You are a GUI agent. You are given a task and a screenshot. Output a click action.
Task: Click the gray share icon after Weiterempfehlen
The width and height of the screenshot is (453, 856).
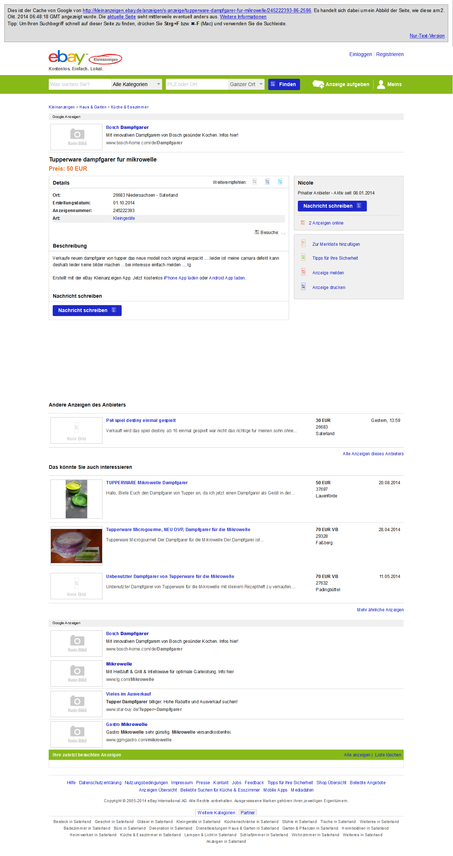point(255,182)
